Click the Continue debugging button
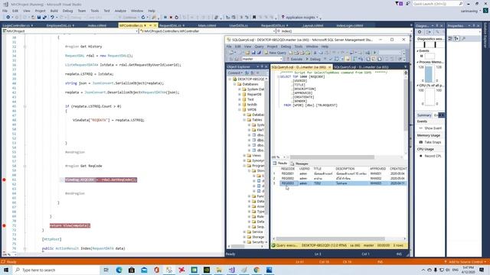Image resolution: width=490 pixels, height=275 pixels. pos(128,18)
